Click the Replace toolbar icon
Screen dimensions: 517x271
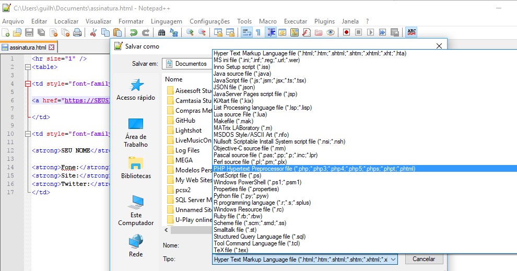tap(174, 32)
